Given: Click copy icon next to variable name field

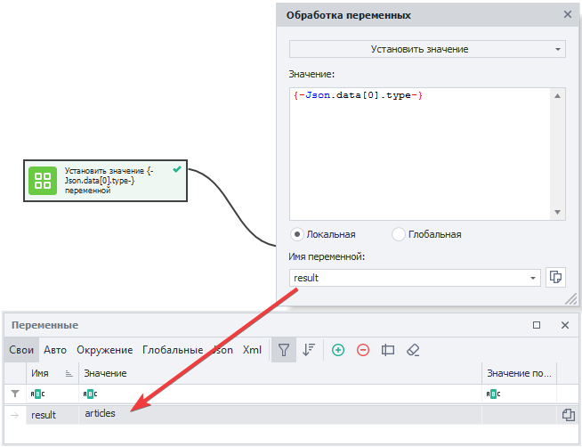Looking at the screenshot, I should (556, 277).
